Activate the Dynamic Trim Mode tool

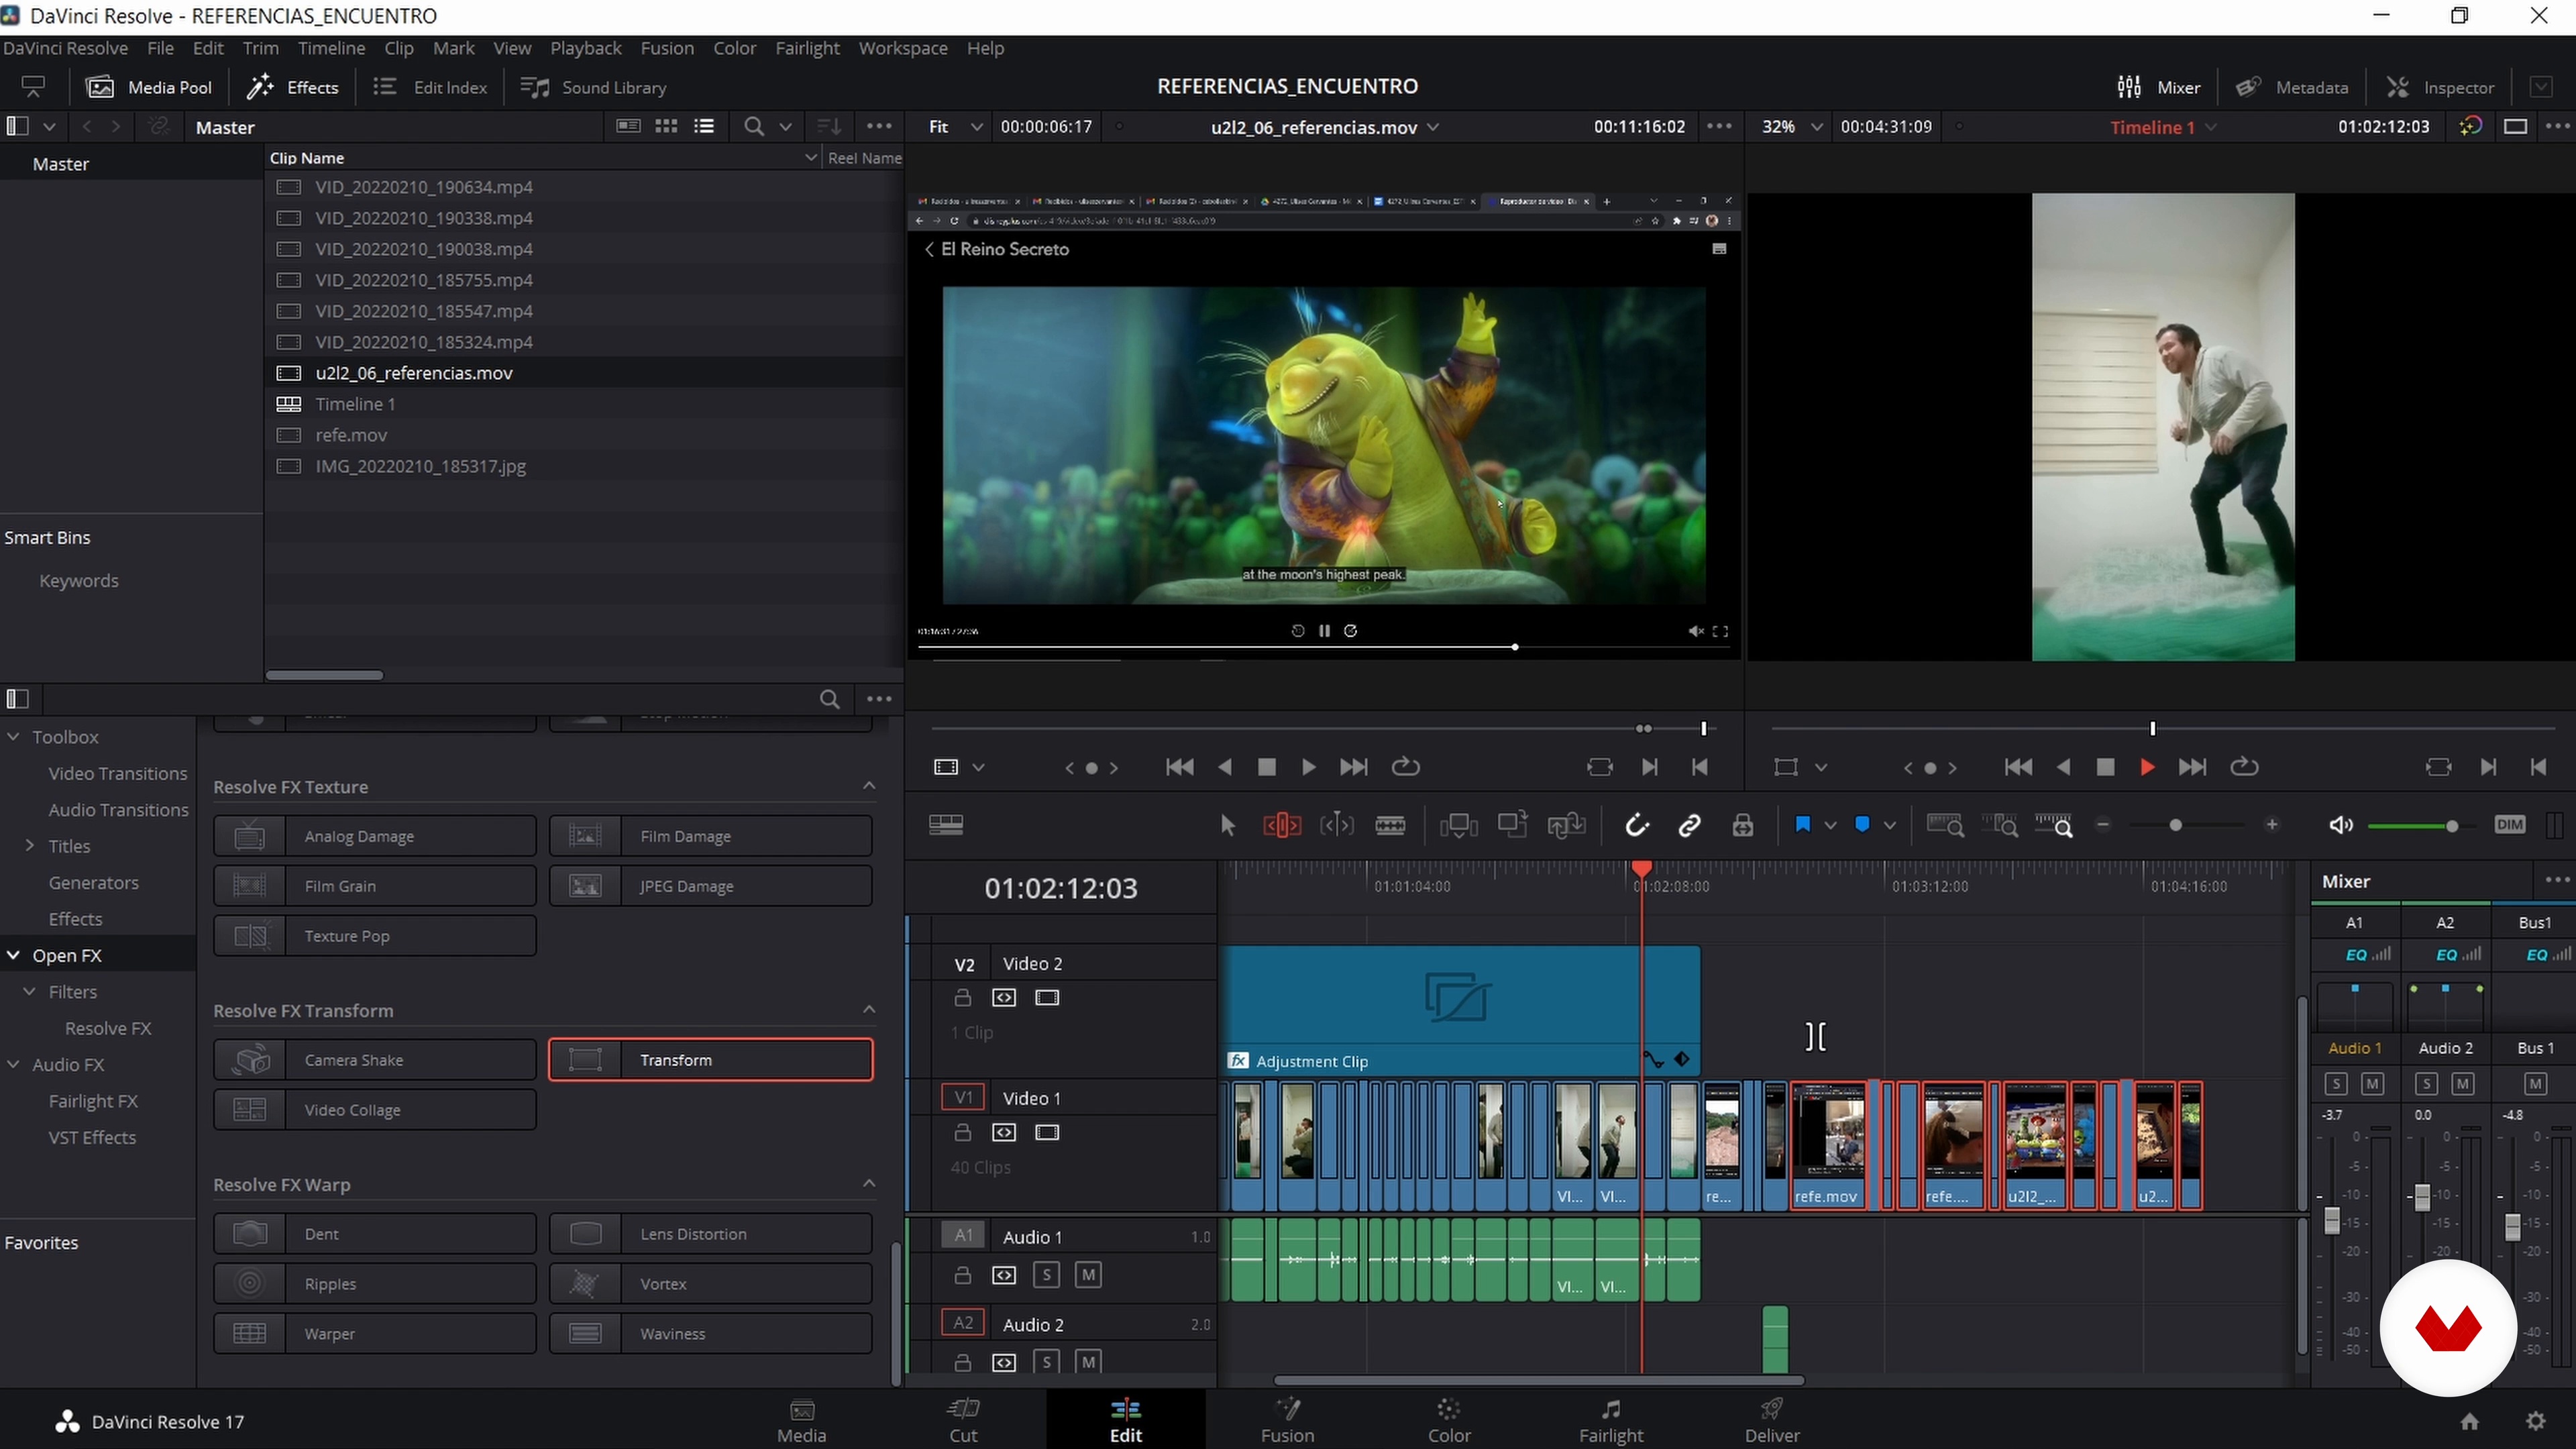[1337, 825]
